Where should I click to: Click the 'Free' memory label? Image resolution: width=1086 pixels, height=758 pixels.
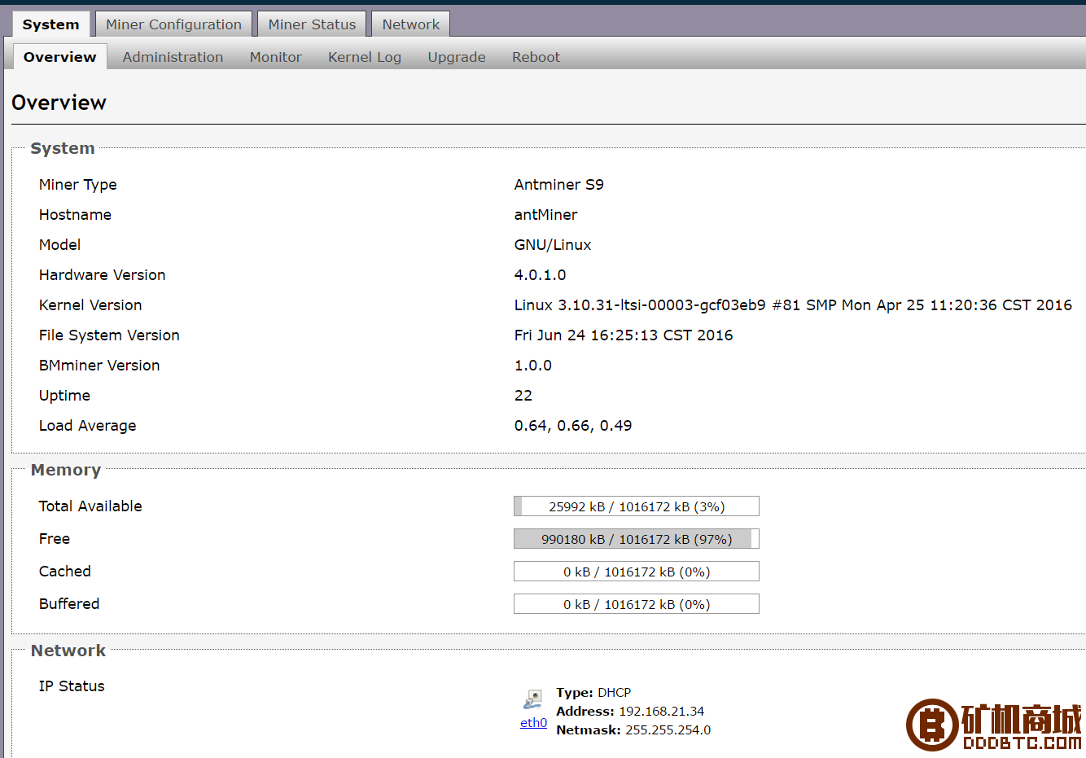(55, 539)
